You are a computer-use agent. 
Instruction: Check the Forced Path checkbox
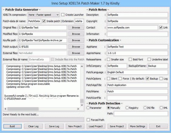click(88, 120)
